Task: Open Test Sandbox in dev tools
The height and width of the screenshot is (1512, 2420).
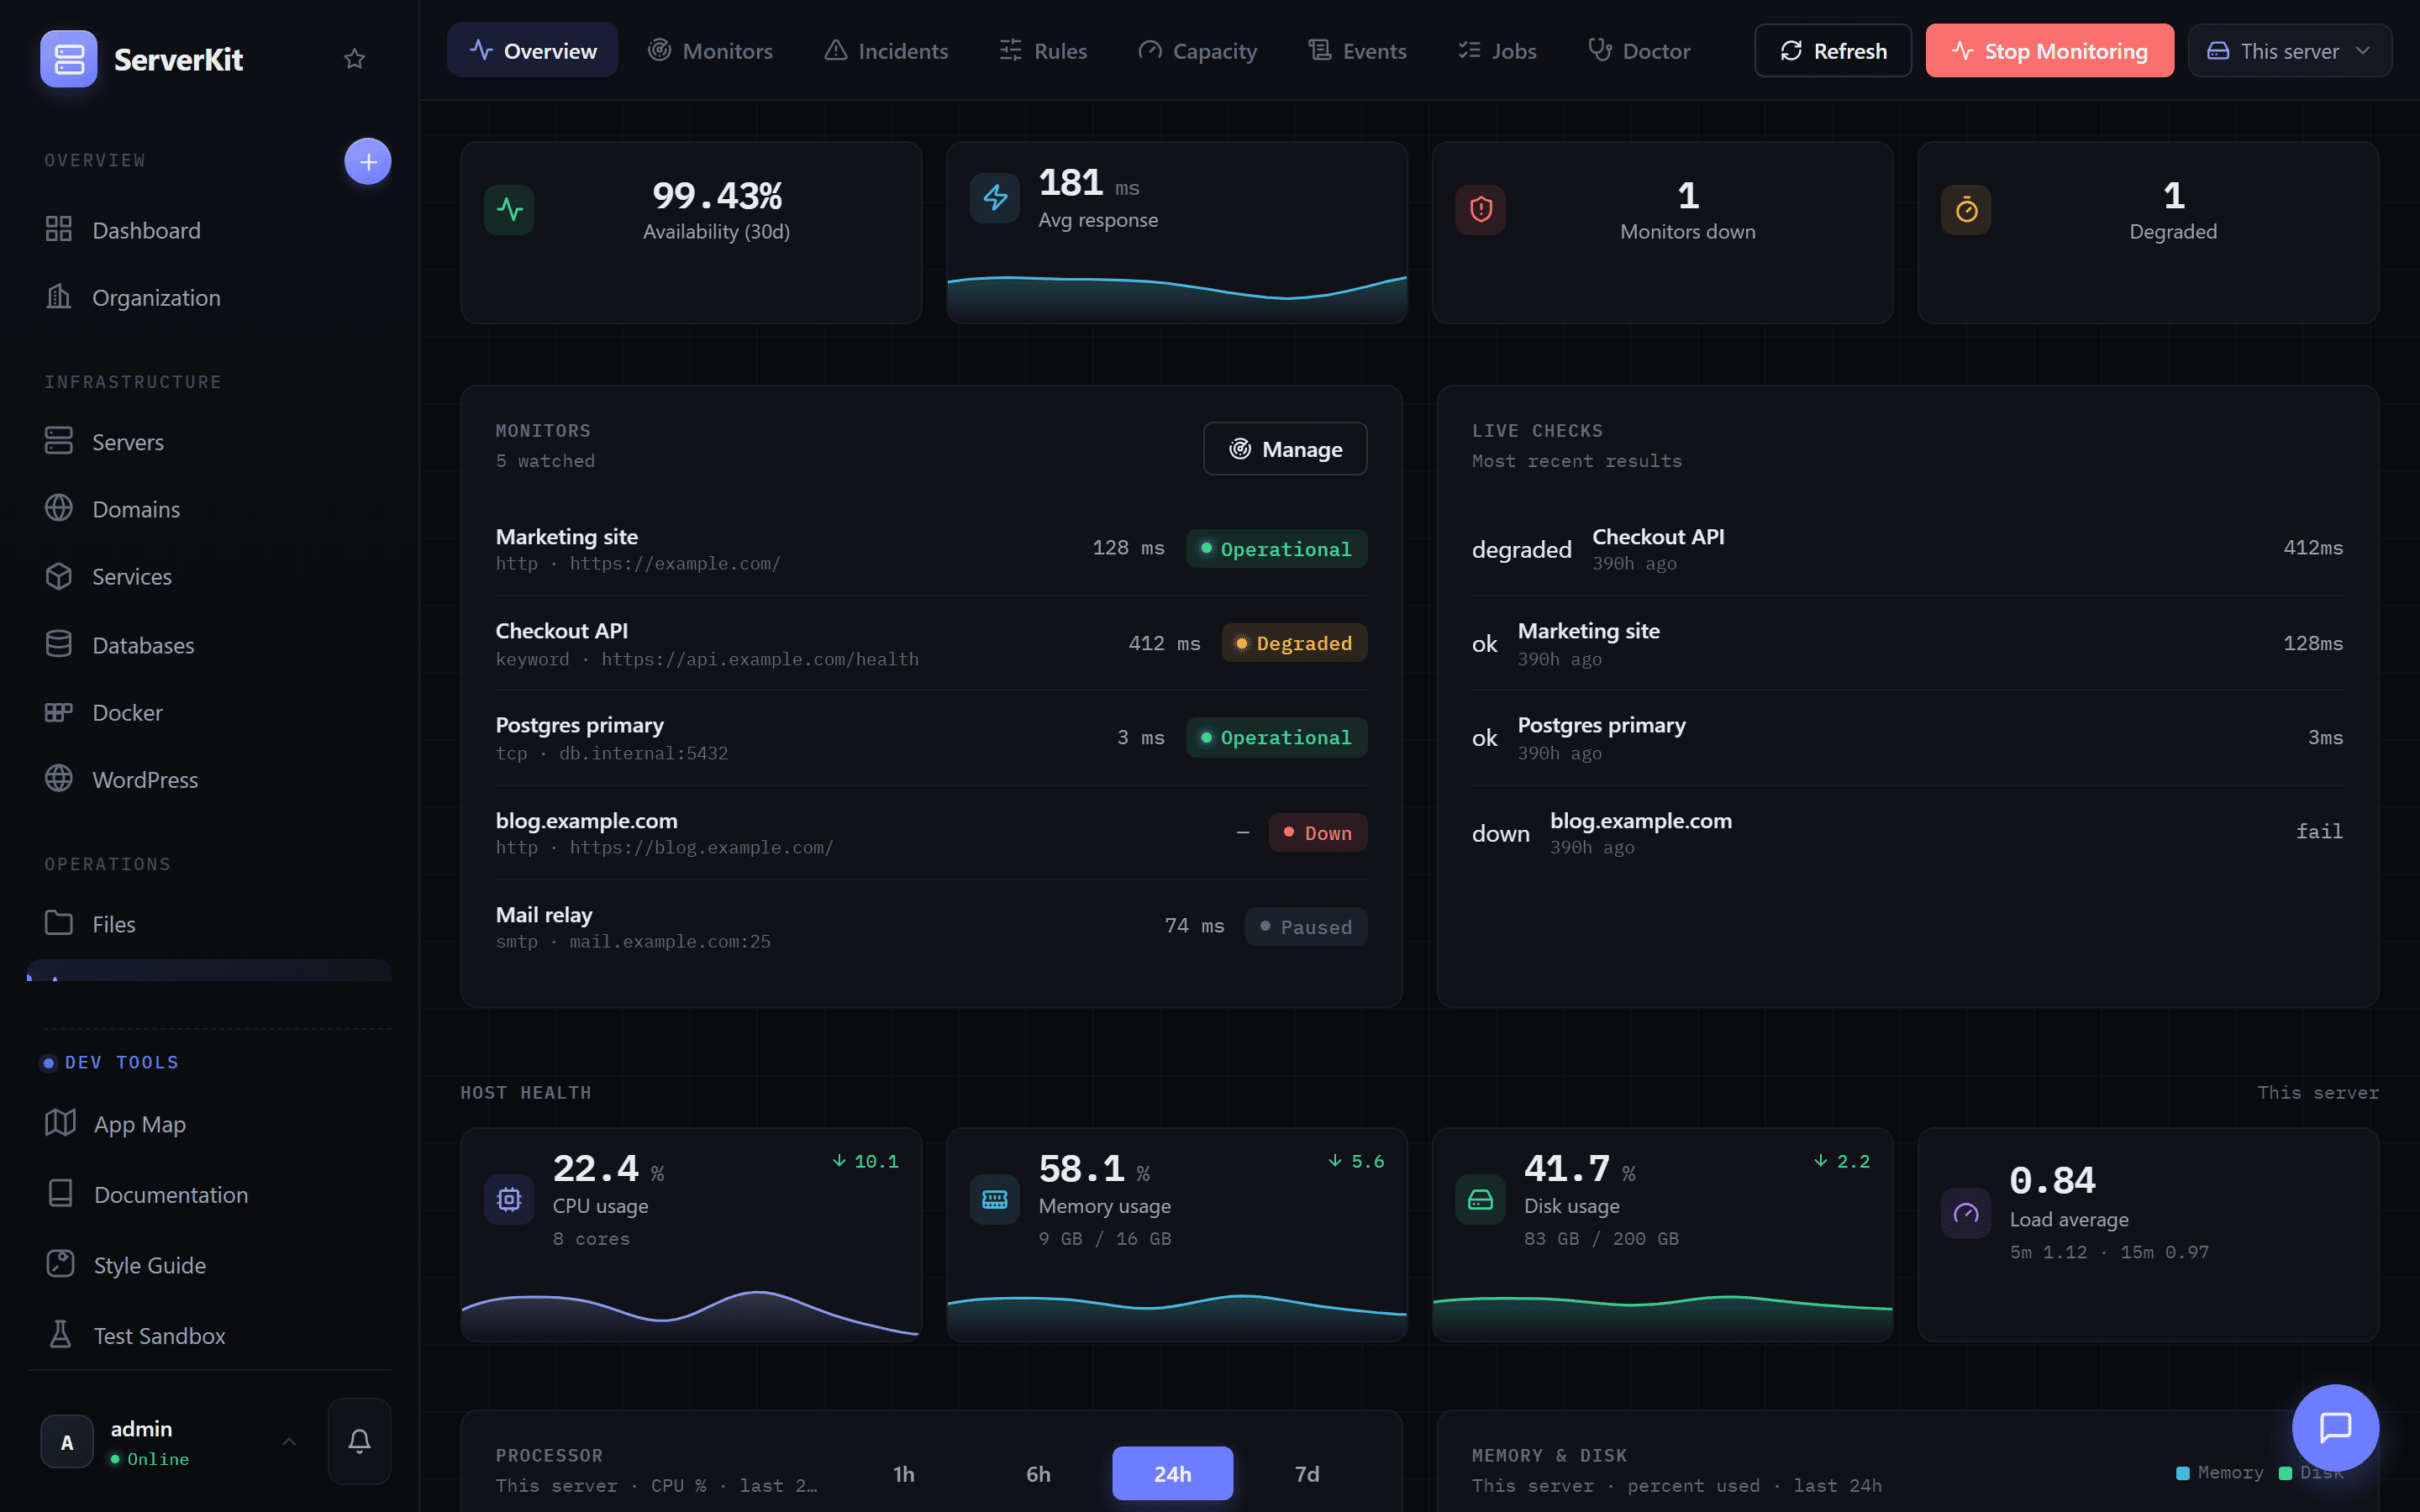Action: pyautogui.click(x=209, y=1335)
